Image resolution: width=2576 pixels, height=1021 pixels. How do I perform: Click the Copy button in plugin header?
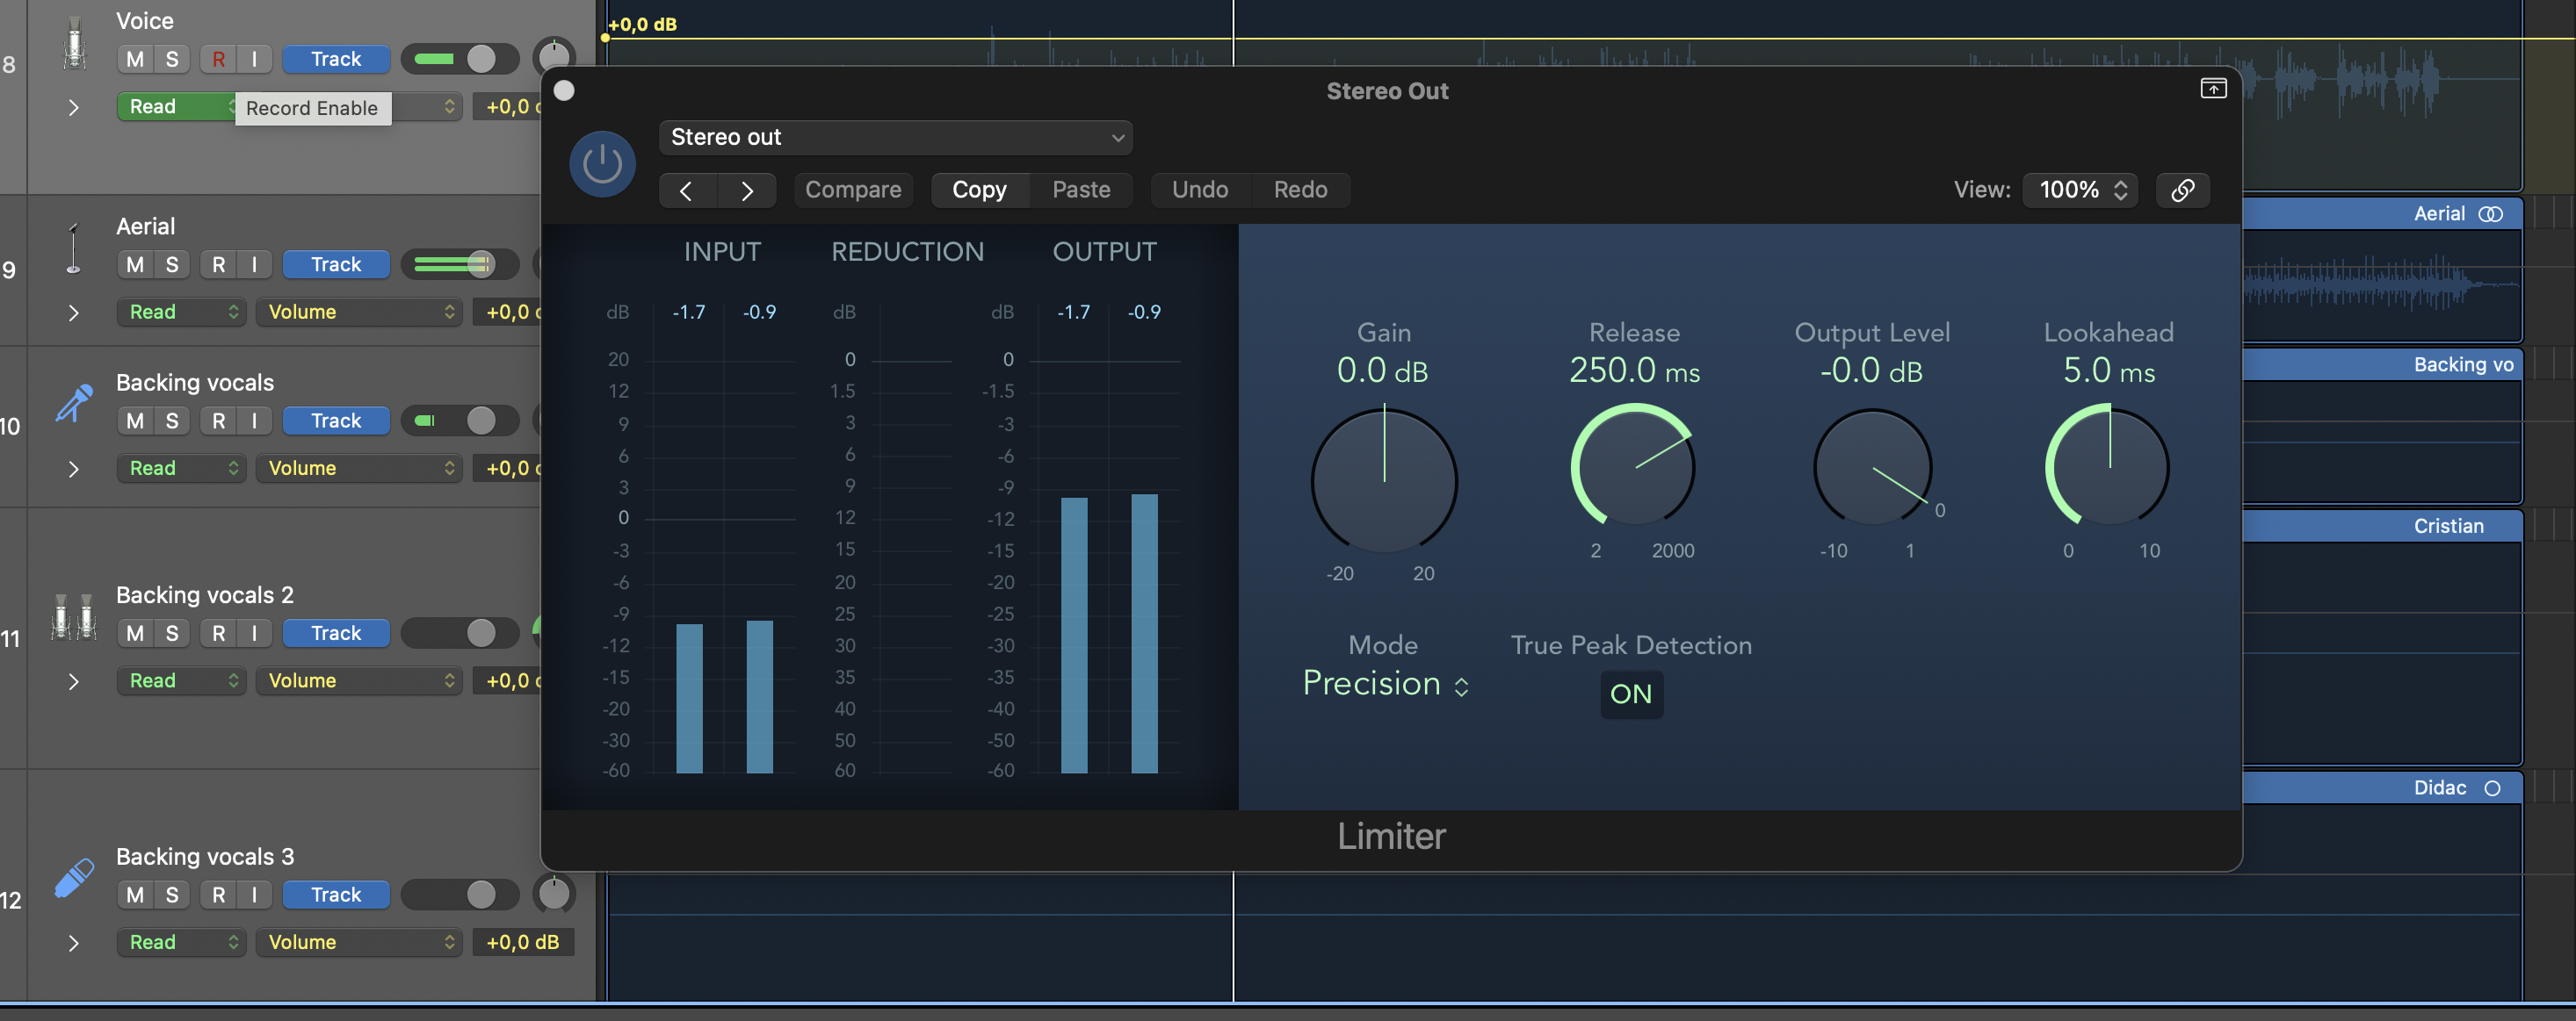coord(978,190)
